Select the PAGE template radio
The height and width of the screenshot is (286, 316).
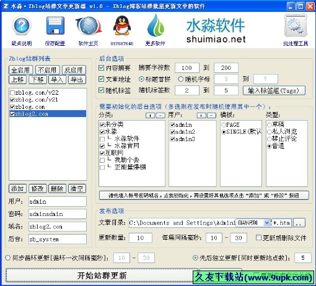[x=224, y=125]
